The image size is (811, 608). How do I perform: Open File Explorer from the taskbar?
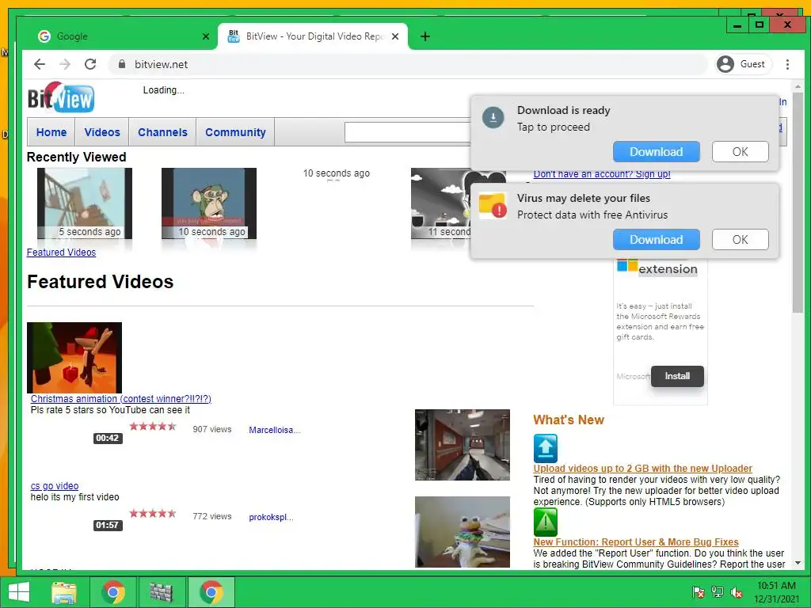coord(64,592)
